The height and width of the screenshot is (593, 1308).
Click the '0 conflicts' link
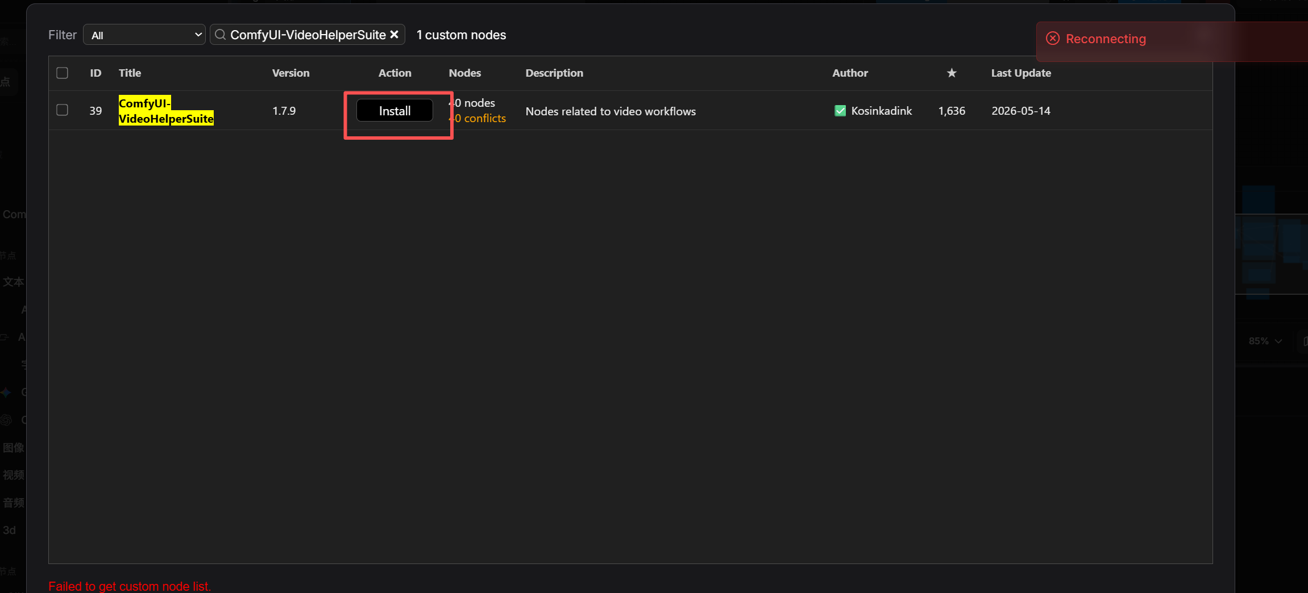480,118
